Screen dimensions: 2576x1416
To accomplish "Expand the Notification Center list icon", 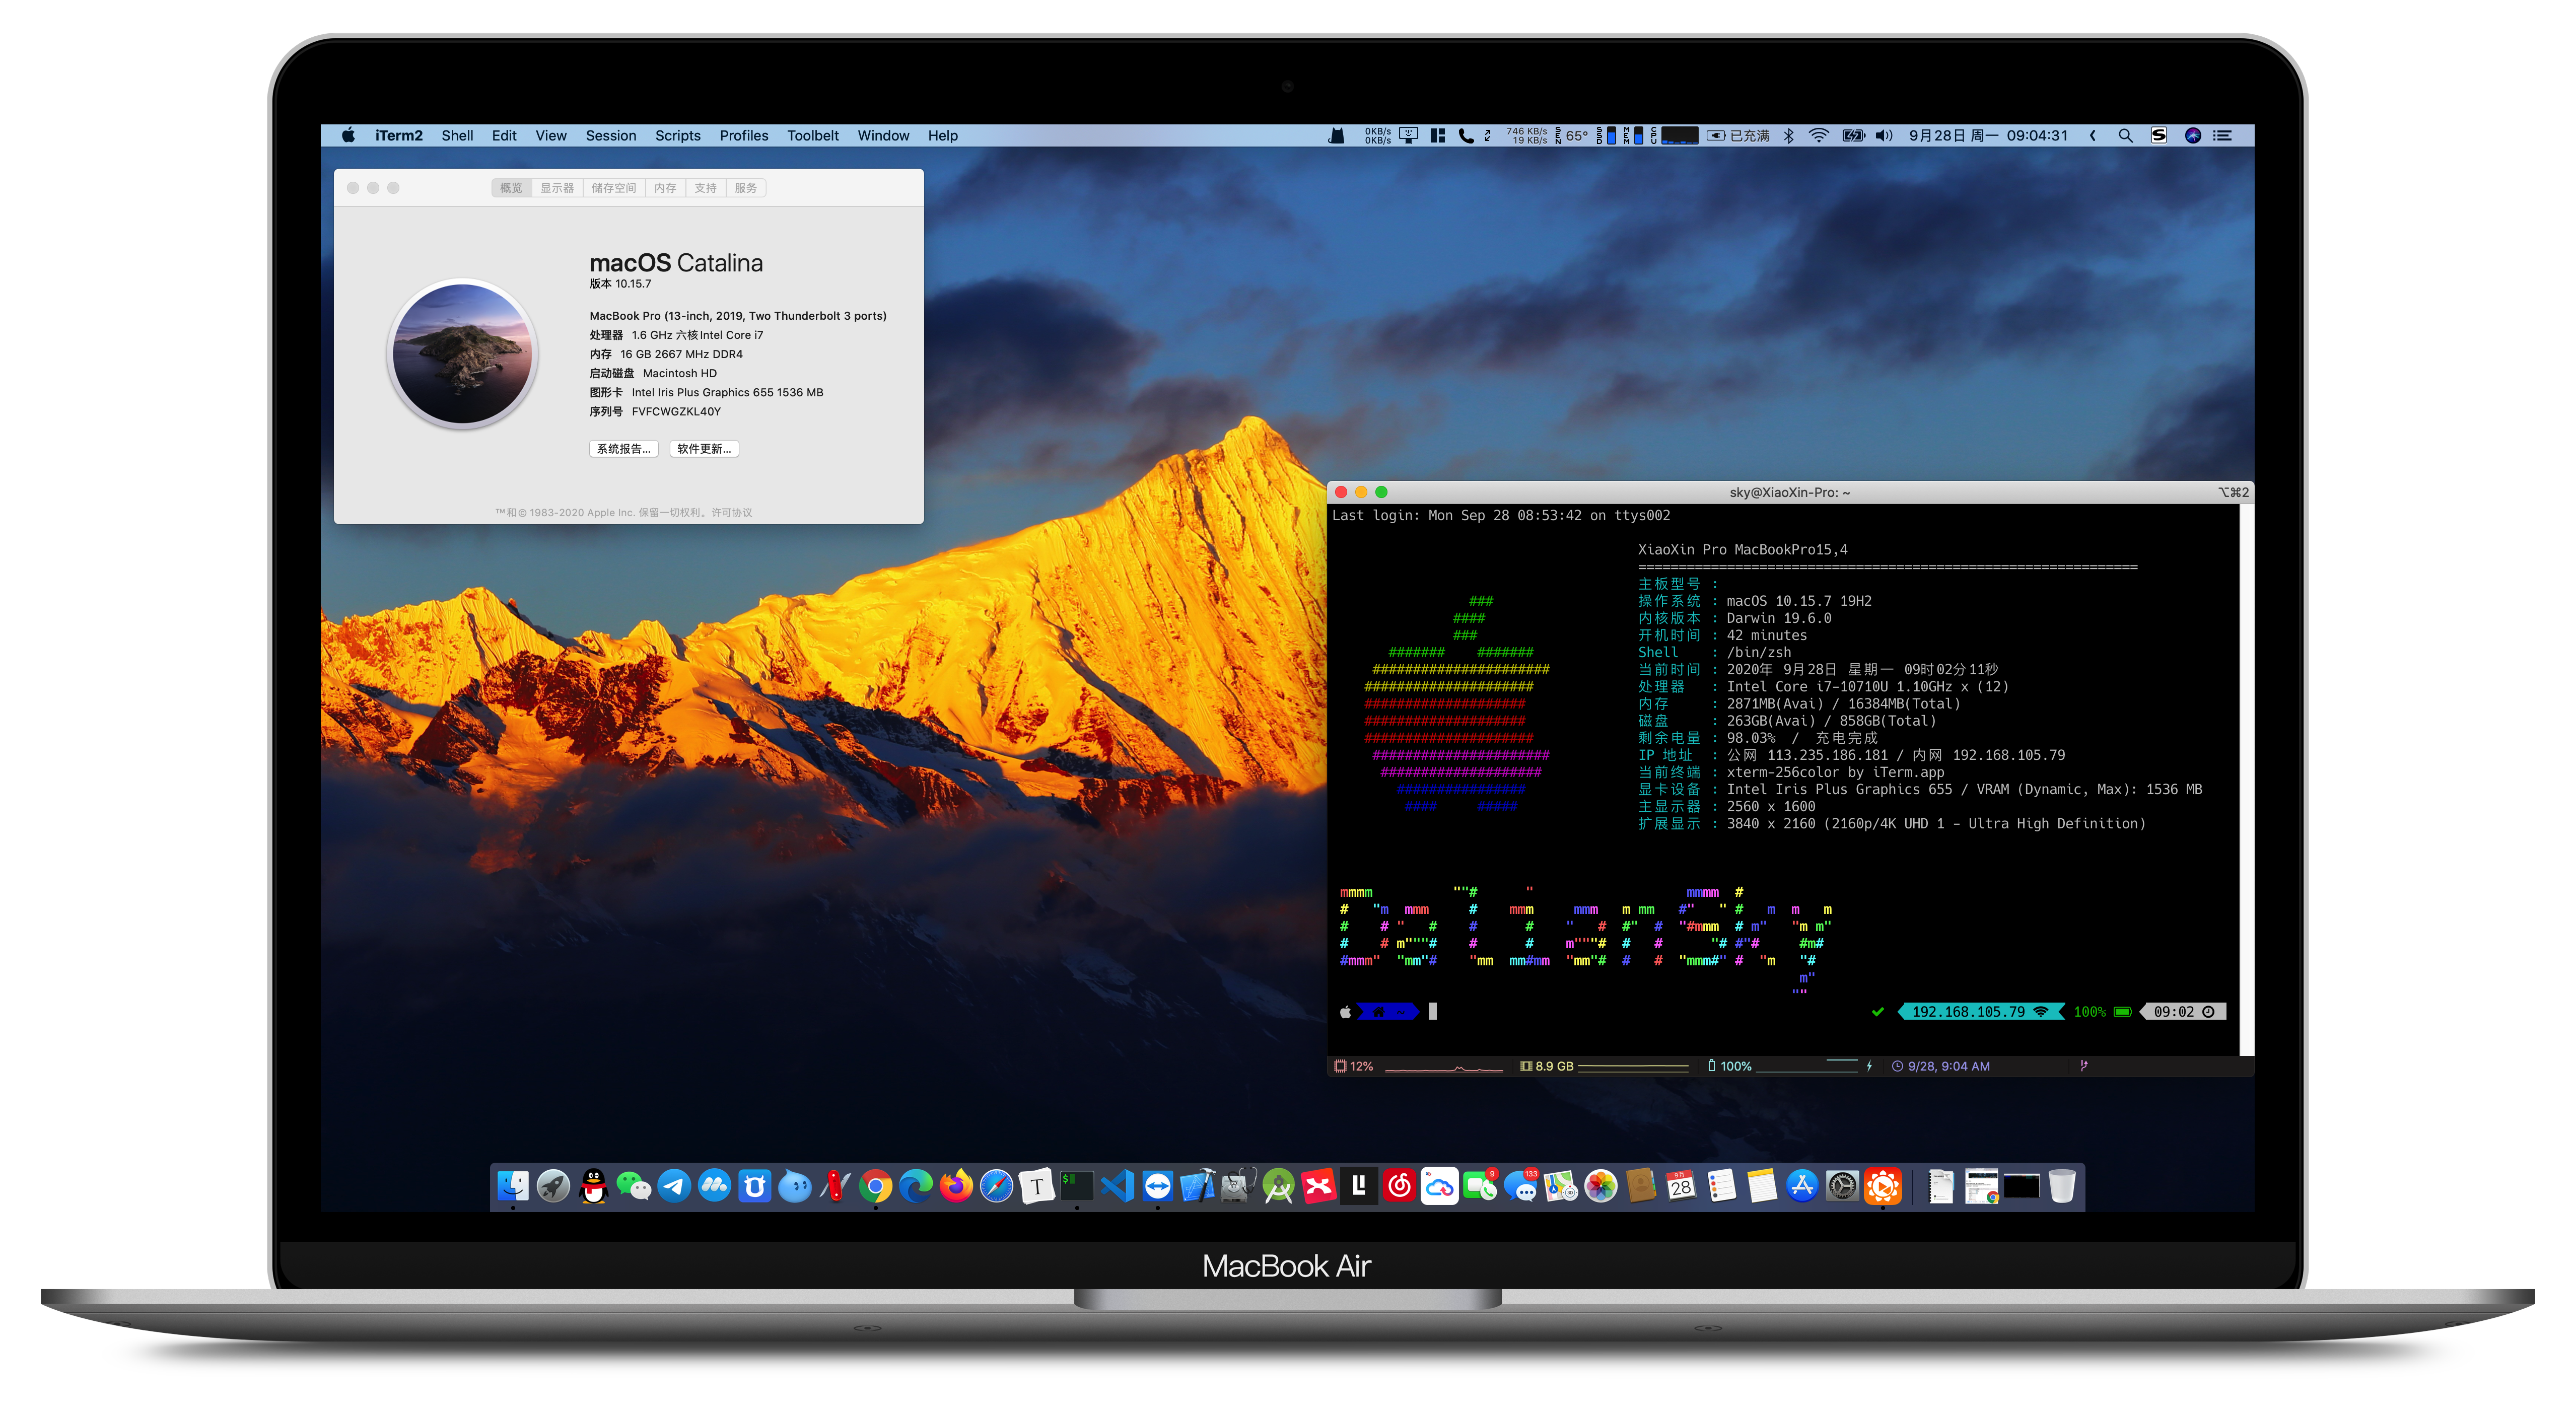I will (x=2223, y=136).
